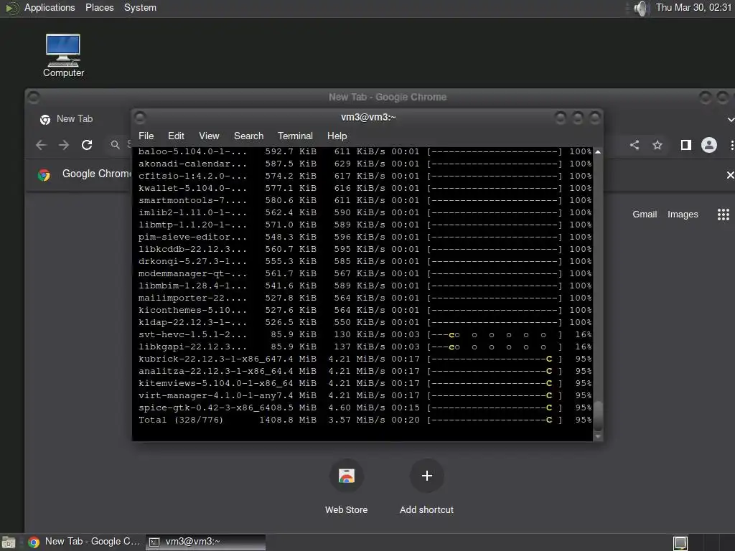Click show desktop icon in bottom panel
The image size is (735, 551).
point(9,542)
